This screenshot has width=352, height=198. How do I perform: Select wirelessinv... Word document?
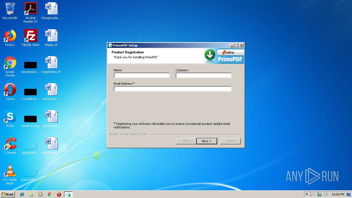pyautogui.click(x=51, y=92)
